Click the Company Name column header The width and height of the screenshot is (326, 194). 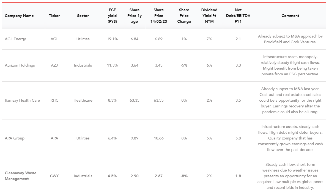click(x=19, y=16)
